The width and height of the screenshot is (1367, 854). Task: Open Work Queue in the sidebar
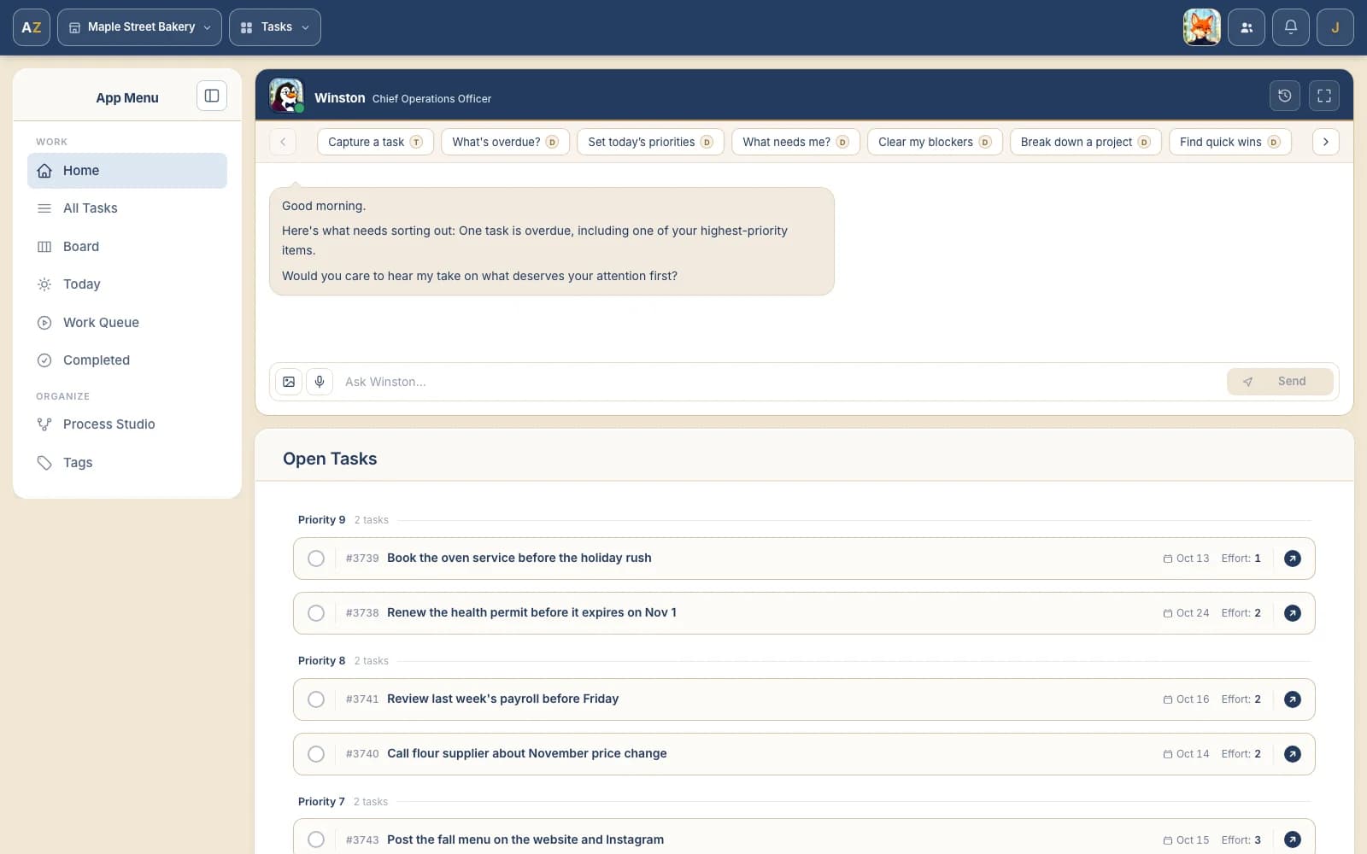pyautogui.click(x=127, y=323)
